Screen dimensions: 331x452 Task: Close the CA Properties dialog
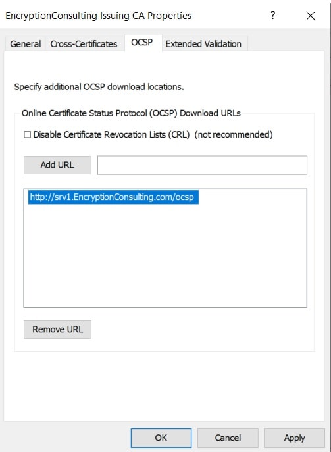point(311,16)
